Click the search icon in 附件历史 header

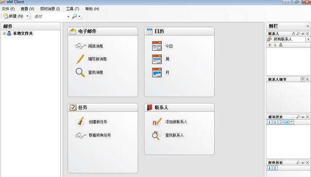point(298,162)
